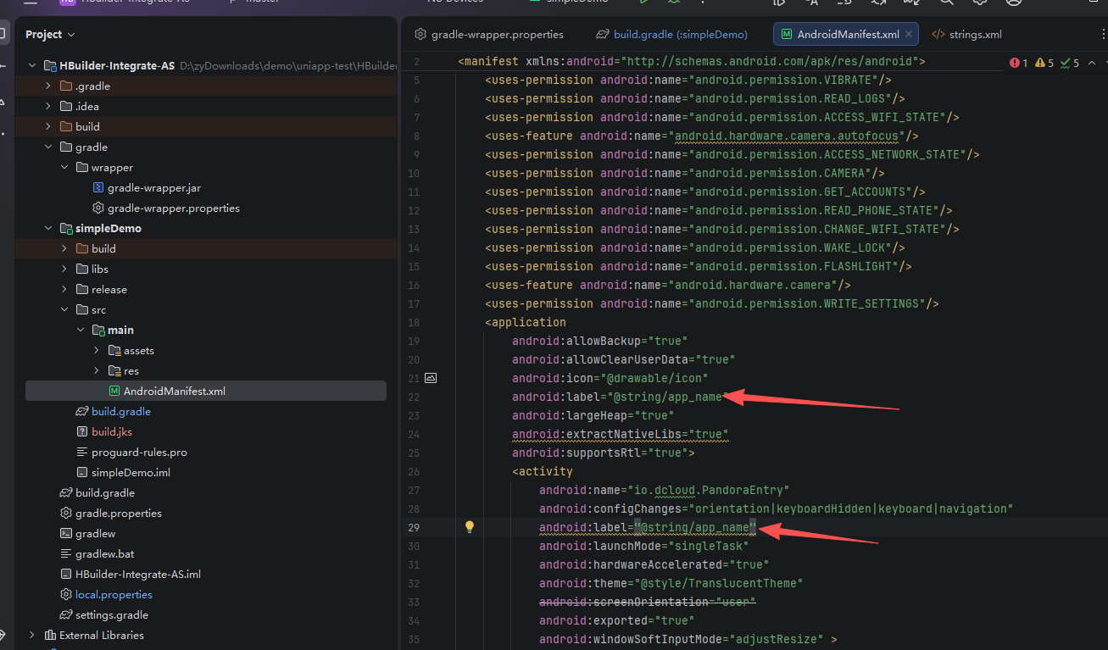Click the simpleDemo module folder icon
The image size is (1108, 650).
tap(66, 228)
